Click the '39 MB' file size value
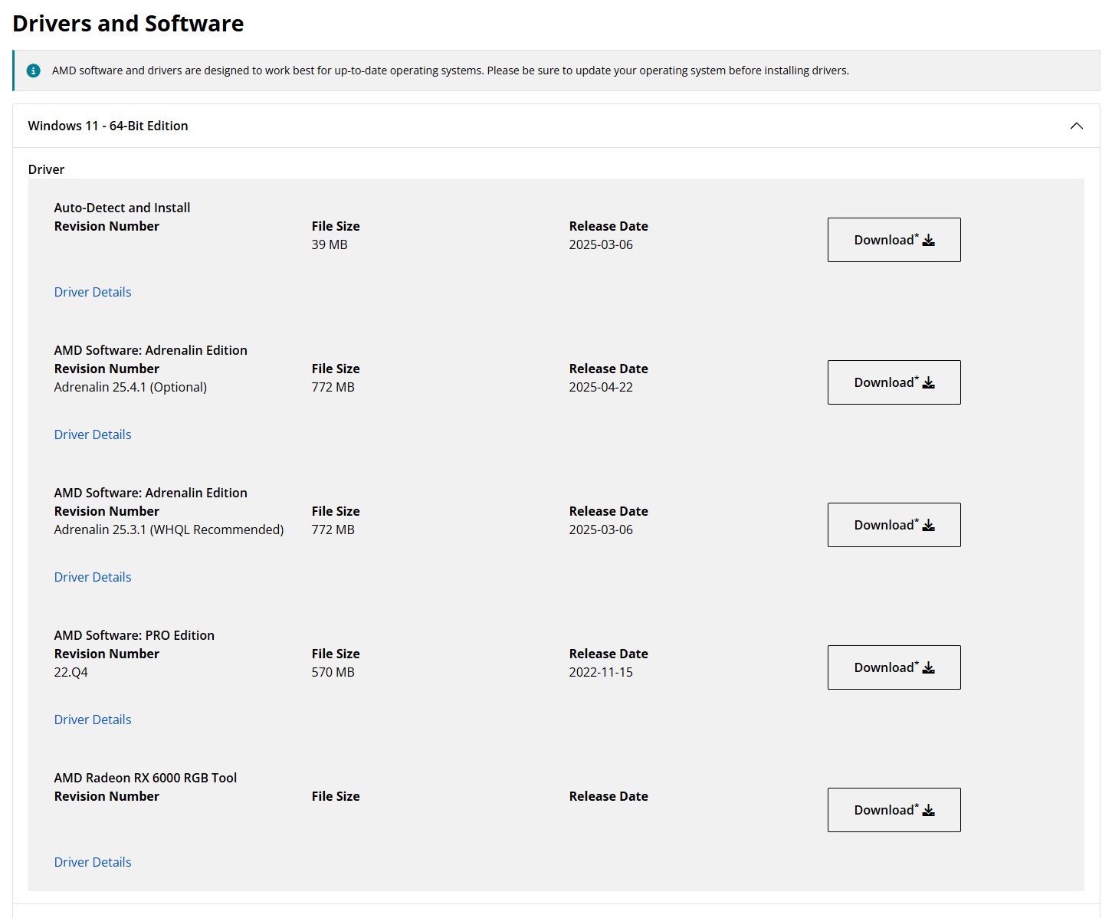Image resolution: width=1112 pixels, height=918 pixels. coord(330,244)
